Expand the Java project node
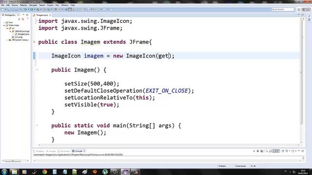 4,22
